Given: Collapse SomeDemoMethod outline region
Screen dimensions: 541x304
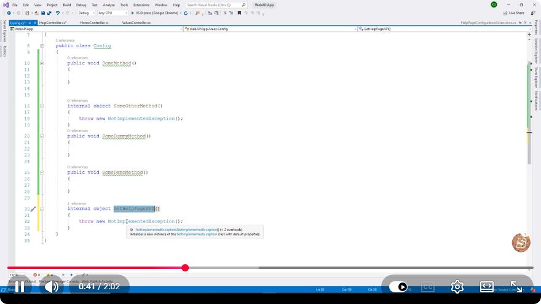Looking at the screenshot, I should coord(42,173).
